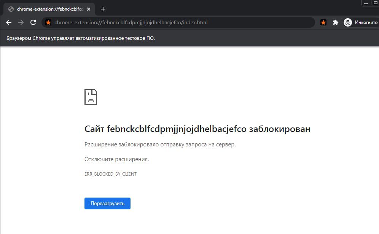Open a new tab with plus button

coord(103,9)
